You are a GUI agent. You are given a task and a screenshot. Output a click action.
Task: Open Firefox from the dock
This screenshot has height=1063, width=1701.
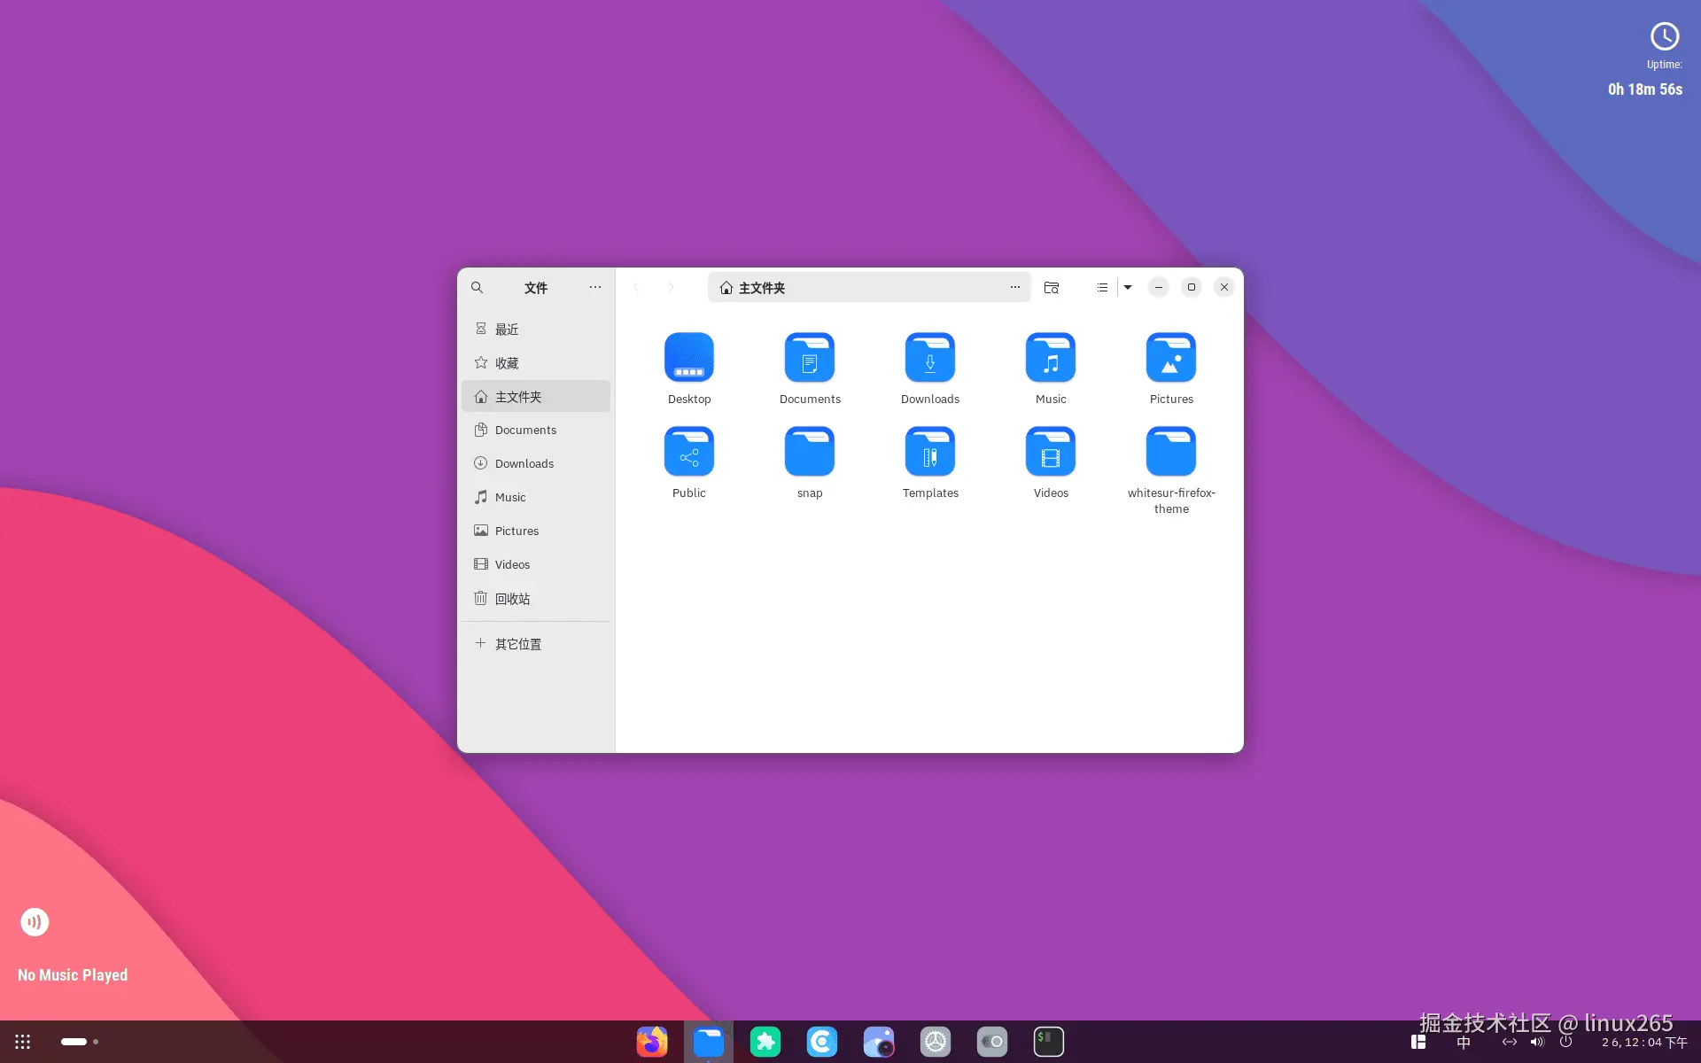652,1041
